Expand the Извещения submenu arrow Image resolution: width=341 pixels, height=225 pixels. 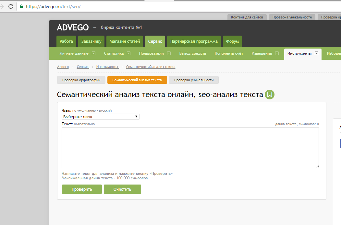(x=277, y=53)
